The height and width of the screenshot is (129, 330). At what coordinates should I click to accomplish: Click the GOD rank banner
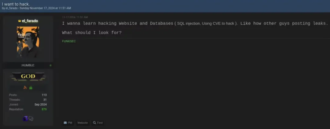pyautogui.click(x=28, y=76)
